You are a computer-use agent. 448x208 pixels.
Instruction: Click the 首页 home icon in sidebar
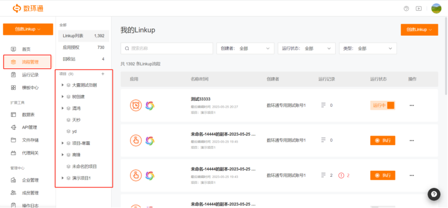13,49
